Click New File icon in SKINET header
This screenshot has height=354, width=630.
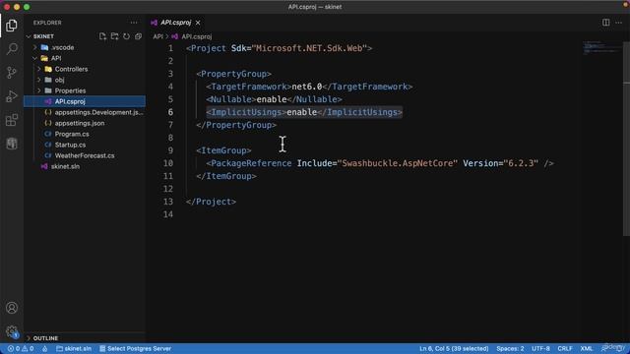click(x=102, y=36)
